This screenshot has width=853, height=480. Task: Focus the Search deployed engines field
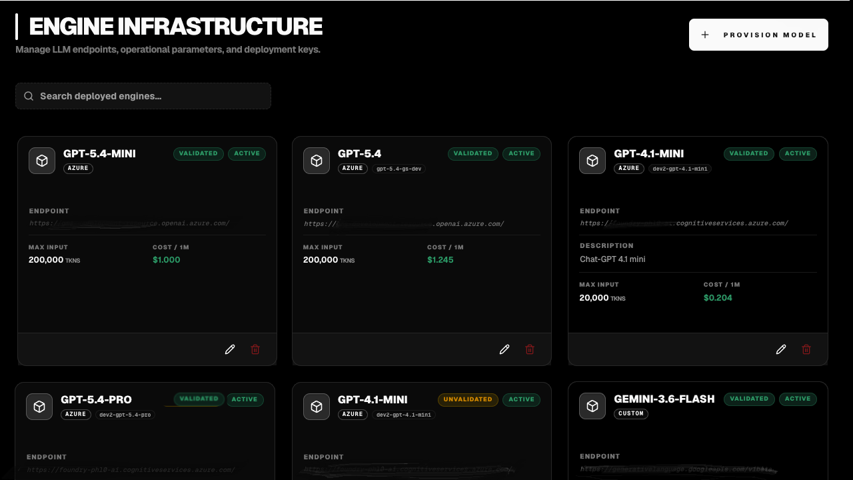pyautogui.click(x=143, y=96)
